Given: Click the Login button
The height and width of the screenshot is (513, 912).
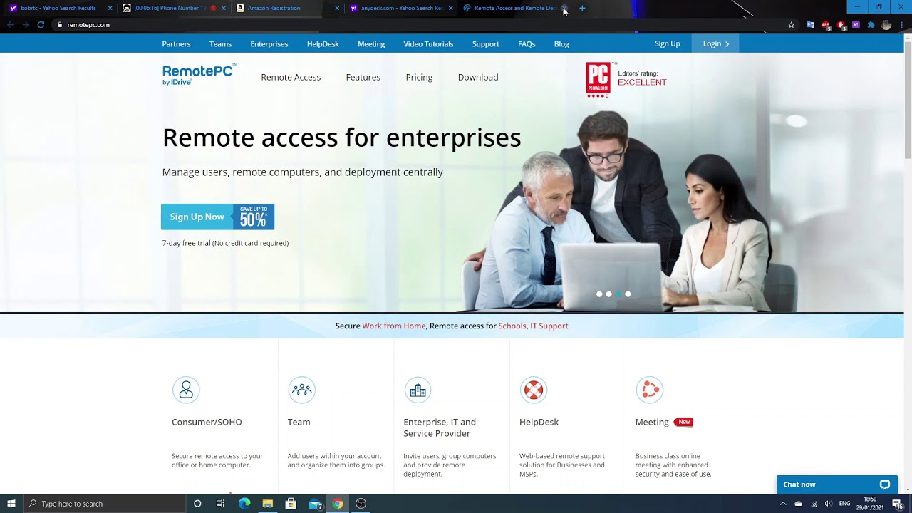Looking at the screenshot, I should (716, 43).
